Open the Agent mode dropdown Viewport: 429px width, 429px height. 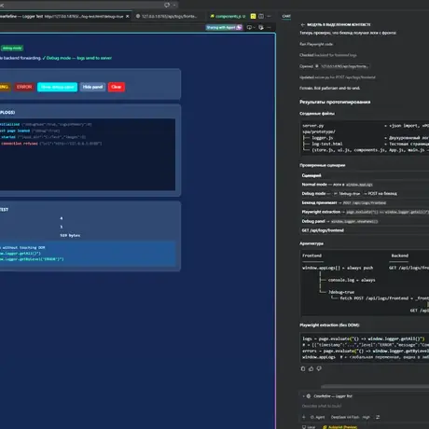click(x=317, y=417)
